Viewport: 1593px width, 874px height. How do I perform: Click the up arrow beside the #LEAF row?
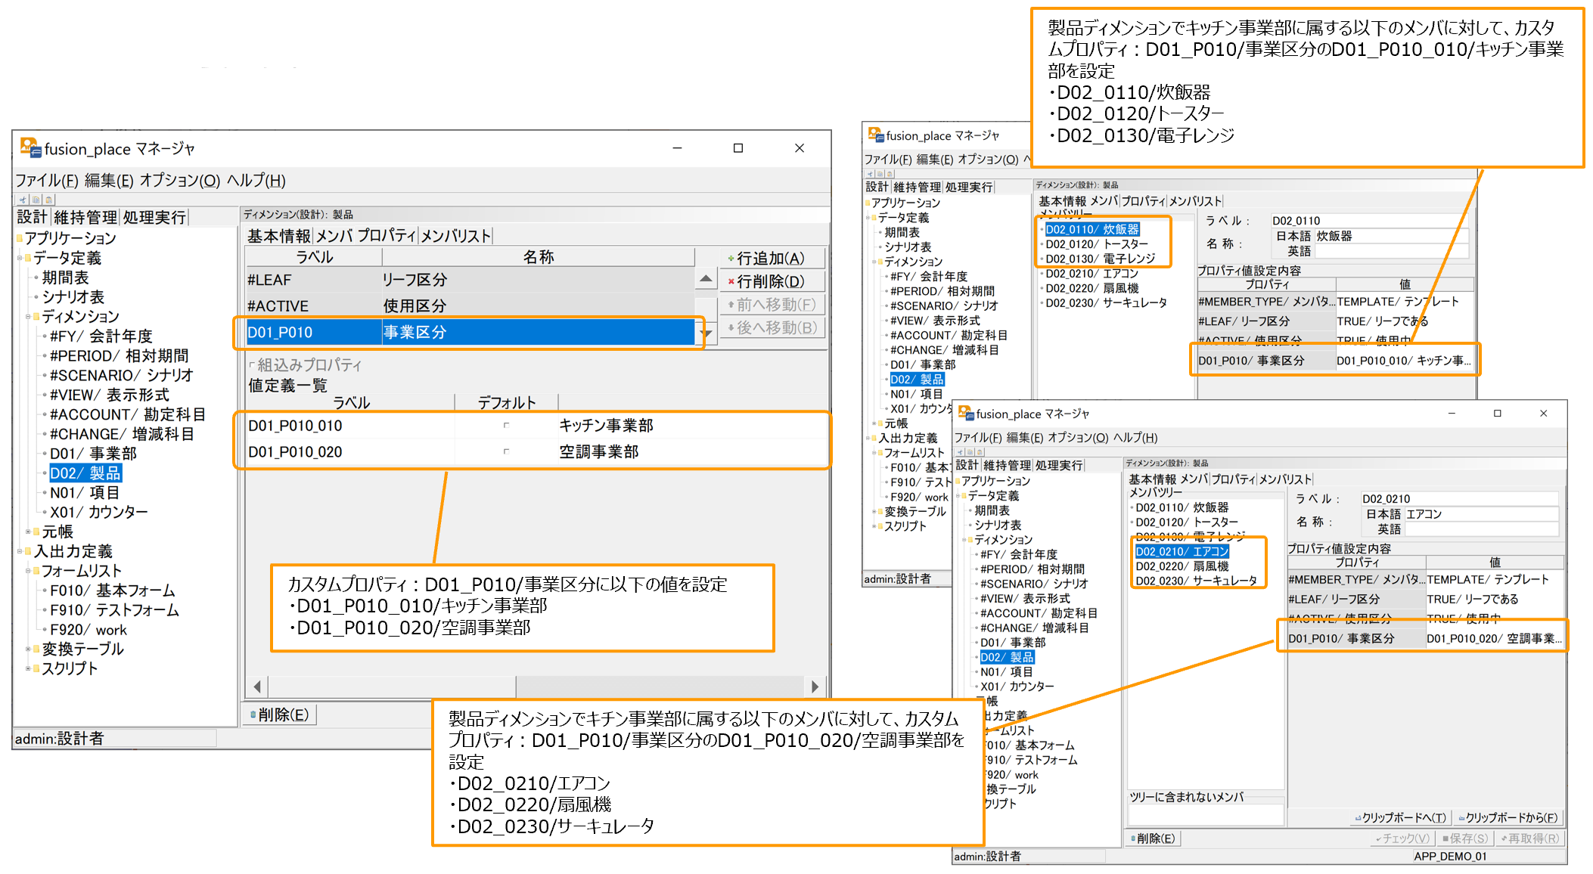pos(706,279)
